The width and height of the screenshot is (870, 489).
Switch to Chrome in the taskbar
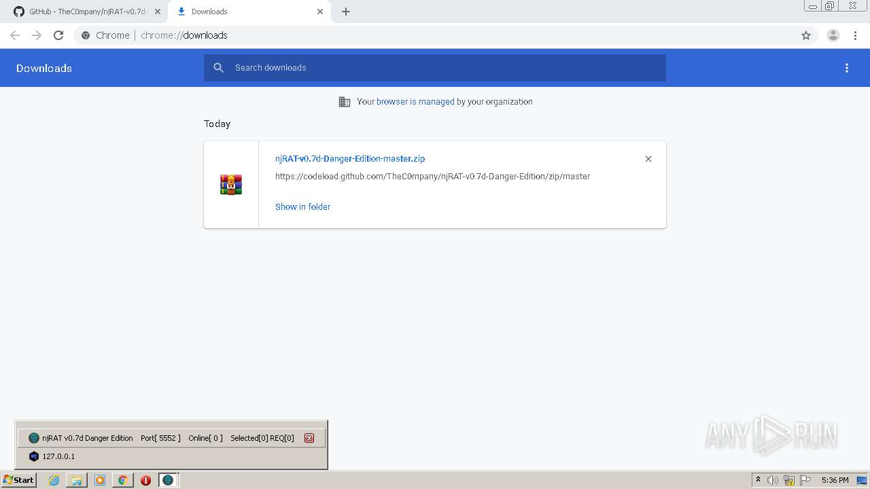[122, 480]
